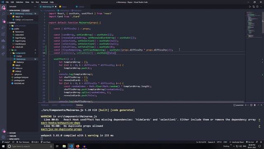Open the View menu
This screenshot has width=264, height=149.
27,2
